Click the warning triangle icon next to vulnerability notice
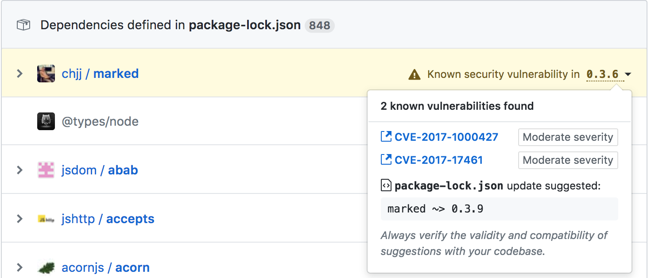The height and width of the screenshot is (278, 651). [413, 74]
